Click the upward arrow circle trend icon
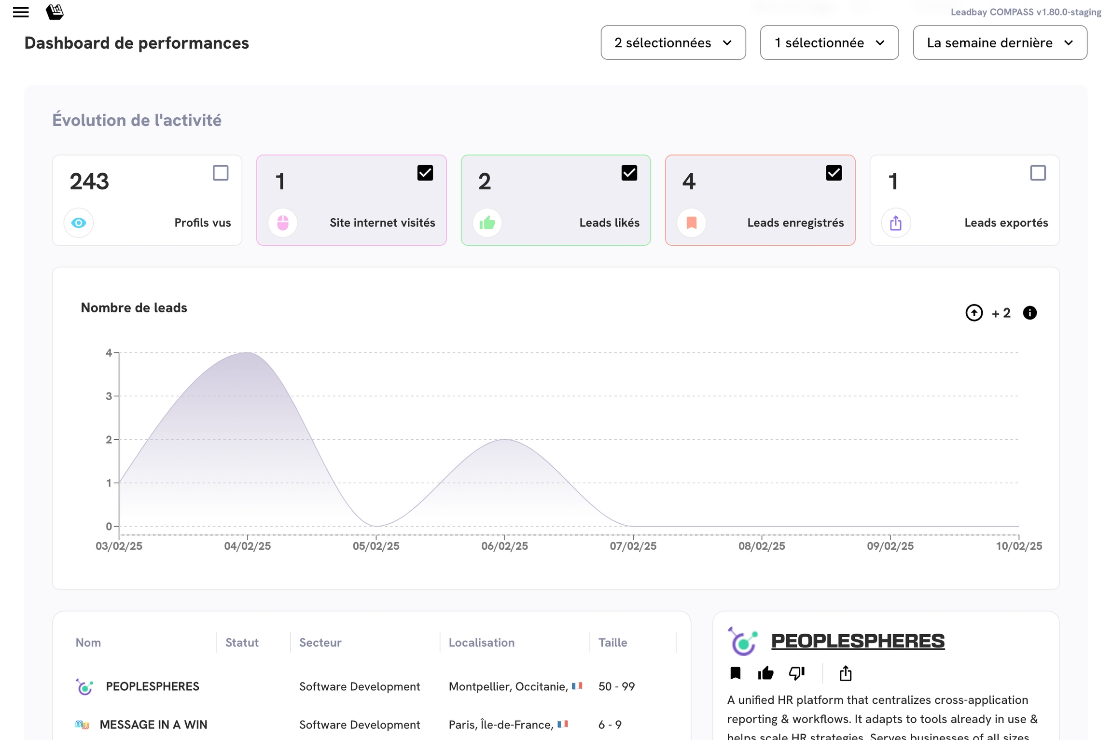Image resolution: width=1112 pixels, height=740 pixels. [x=974, y=313]
